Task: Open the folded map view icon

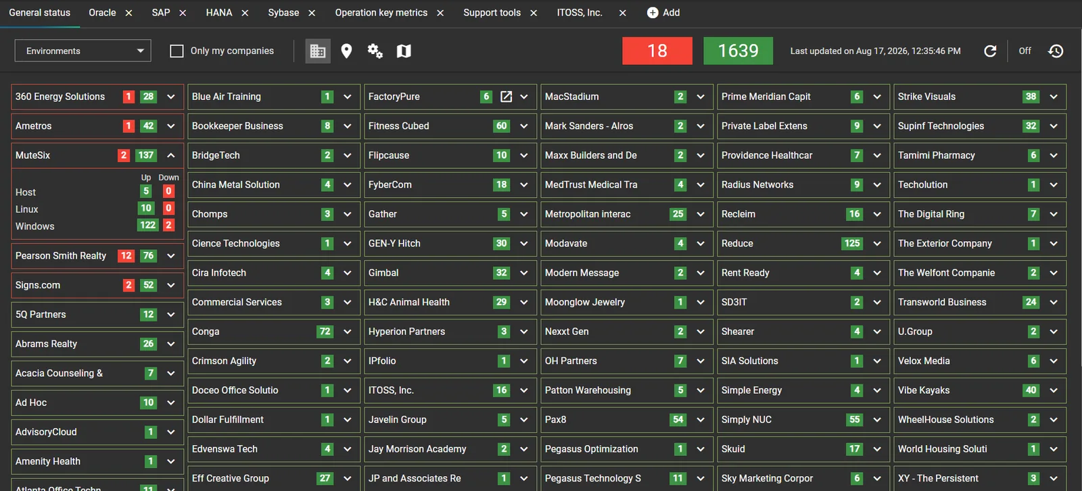Action: [x=404, y=51]
